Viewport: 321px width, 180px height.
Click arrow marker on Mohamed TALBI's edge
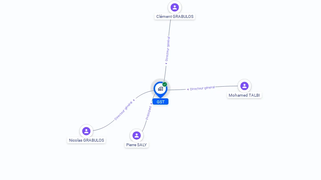point(188,90)
